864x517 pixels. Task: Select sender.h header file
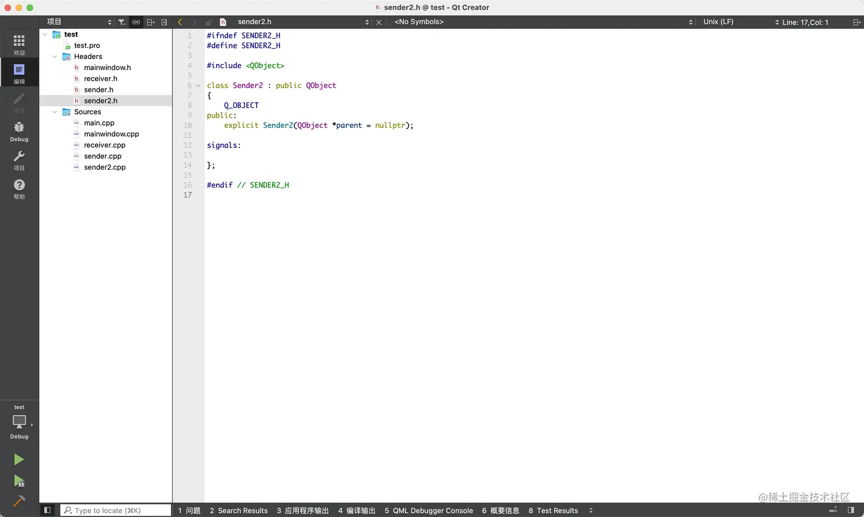point(99,90)
